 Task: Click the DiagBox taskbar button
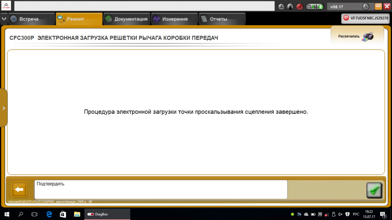pyautogui.click(x=107, y=214)
